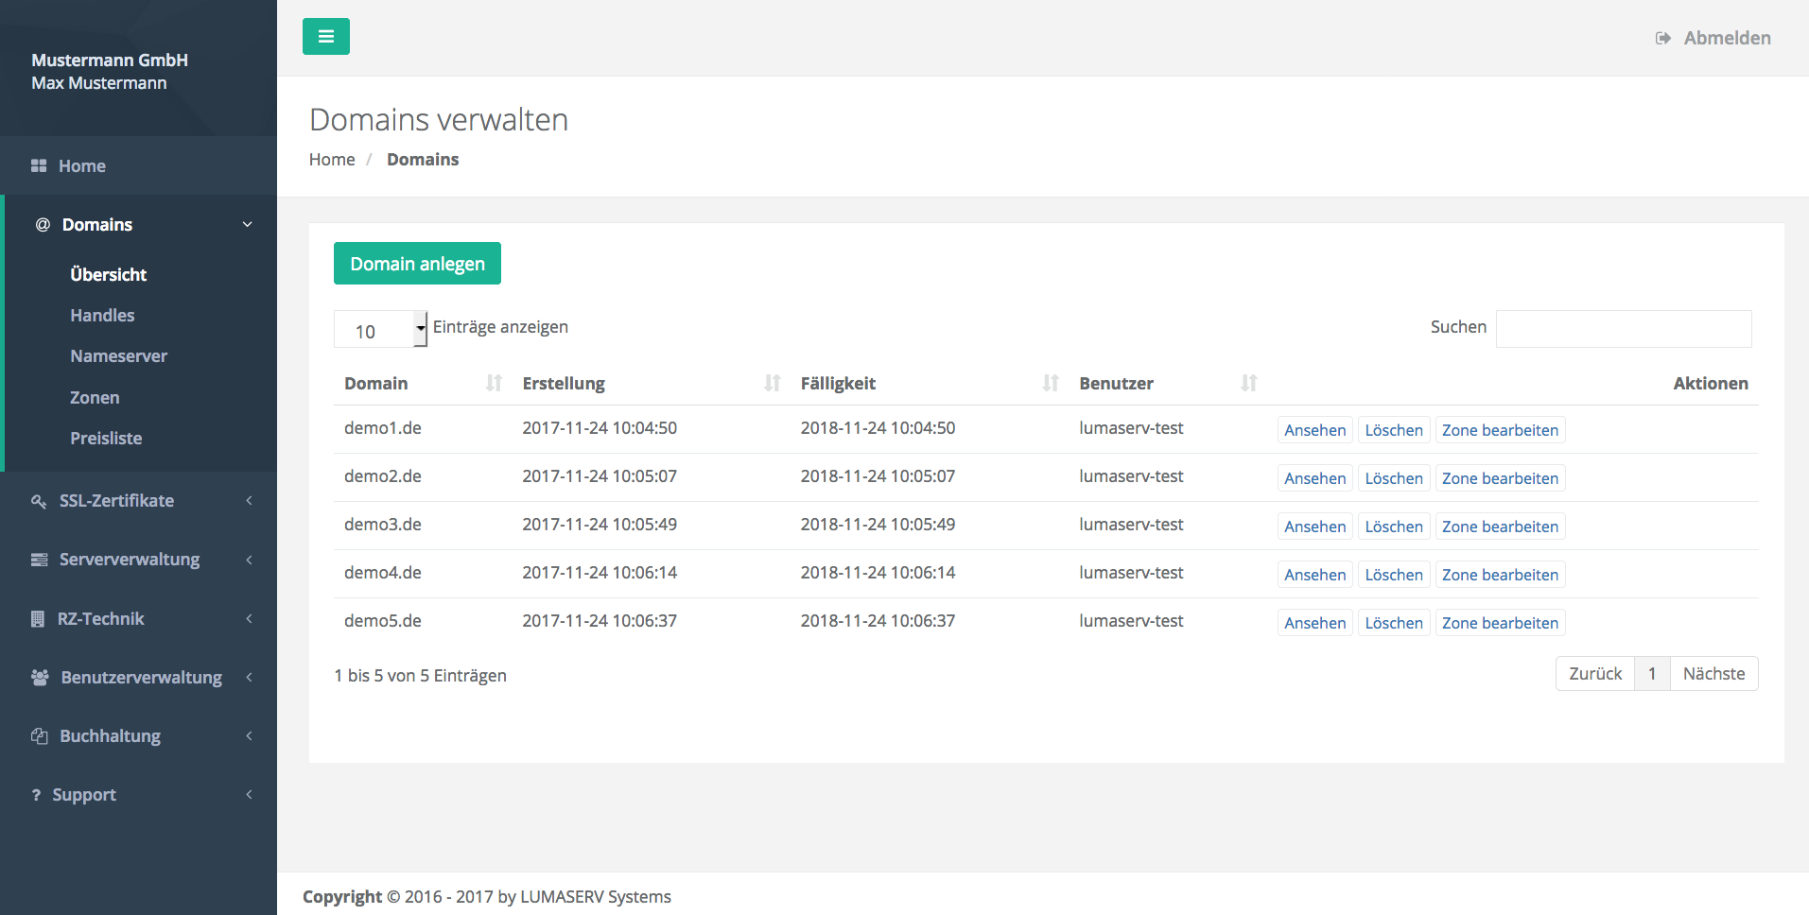Collapse the Domains menu chevron

coord(248,224)
